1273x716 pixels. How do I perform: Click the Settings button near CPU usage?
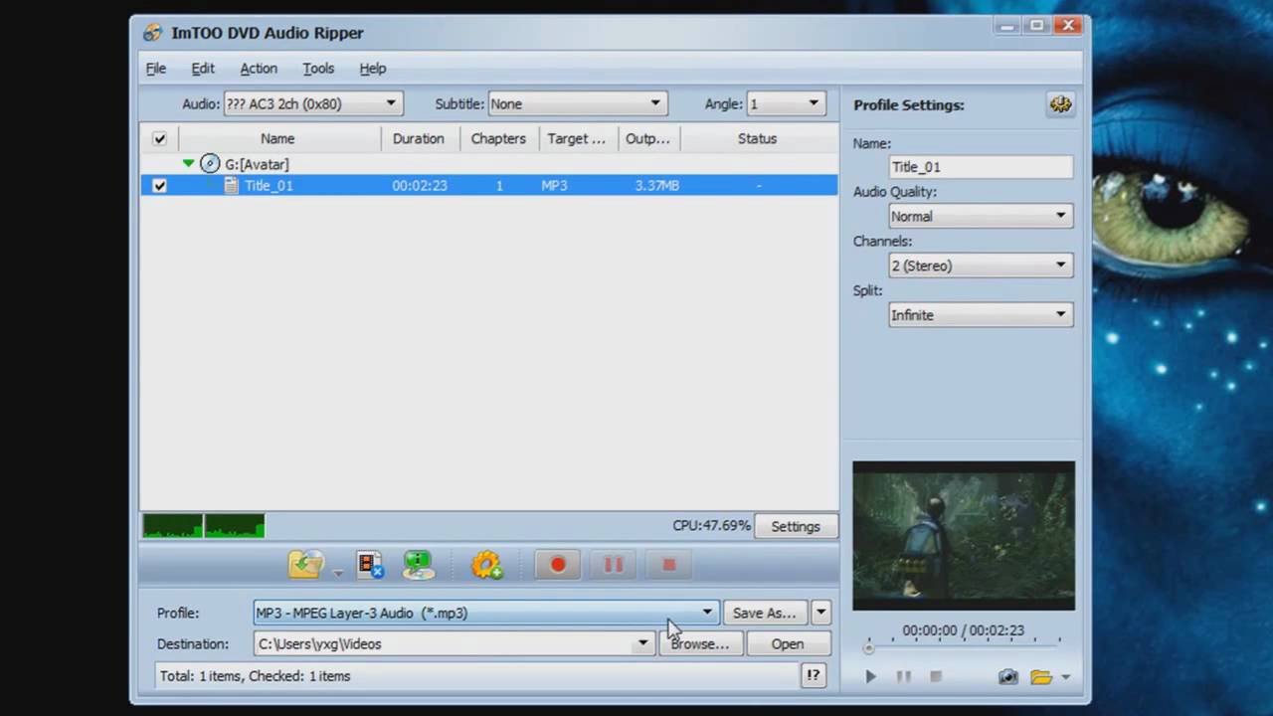[x=796, y=526]
